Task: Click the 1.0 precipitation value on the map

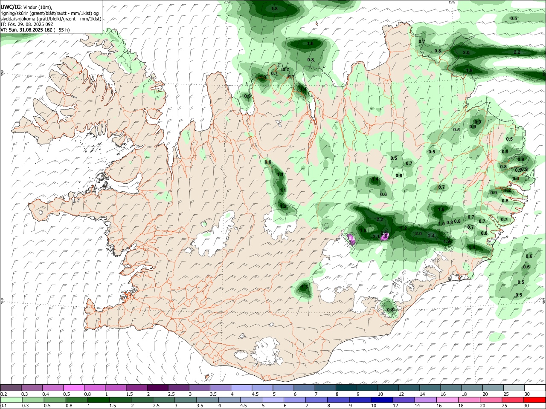Action: [x=441, y=224]
